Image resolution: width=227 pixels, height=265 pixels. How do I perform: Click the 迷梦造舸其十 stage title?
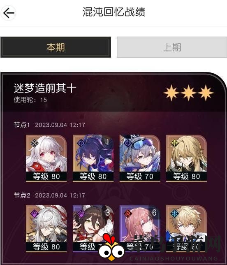pyautogui.click(x=45, y=88)
